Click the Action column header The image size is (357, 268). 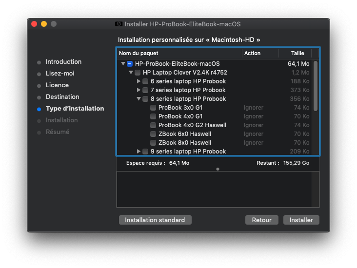[260, 53]
